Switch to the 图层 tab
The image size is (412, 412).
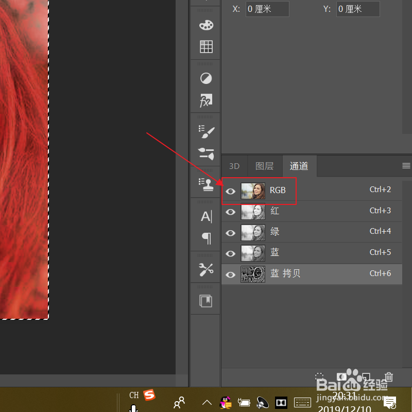tap(265, 166)
